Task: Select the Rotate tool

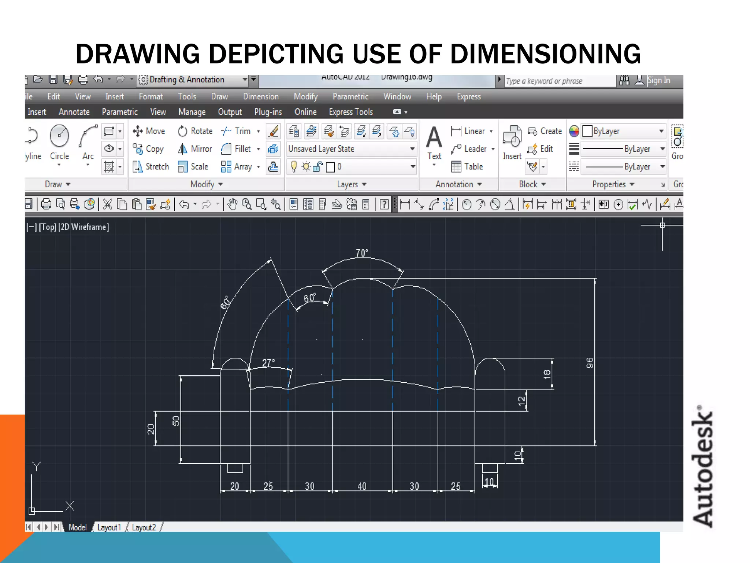Action: [195, 131]
